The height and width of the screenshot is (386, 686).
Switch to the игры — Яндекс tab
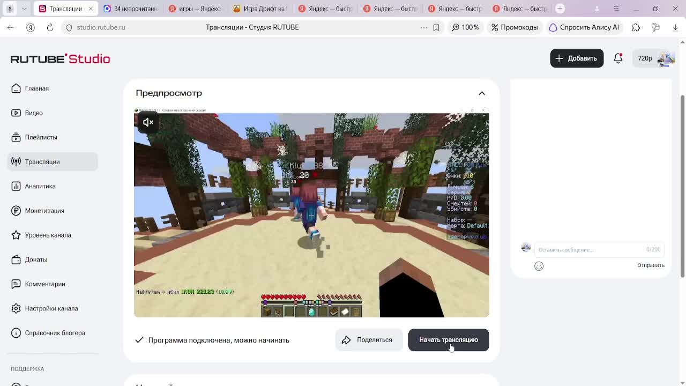[195, 9]
